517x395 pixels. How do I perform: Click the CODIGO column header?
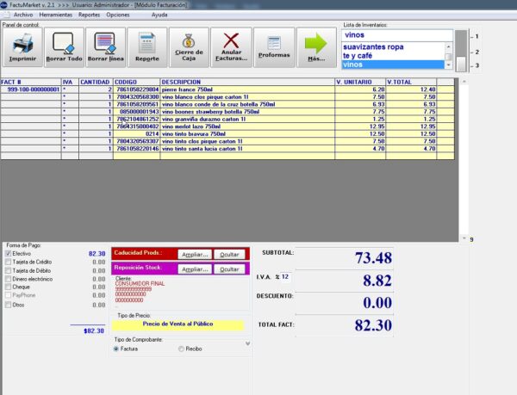tap(136, 82)
